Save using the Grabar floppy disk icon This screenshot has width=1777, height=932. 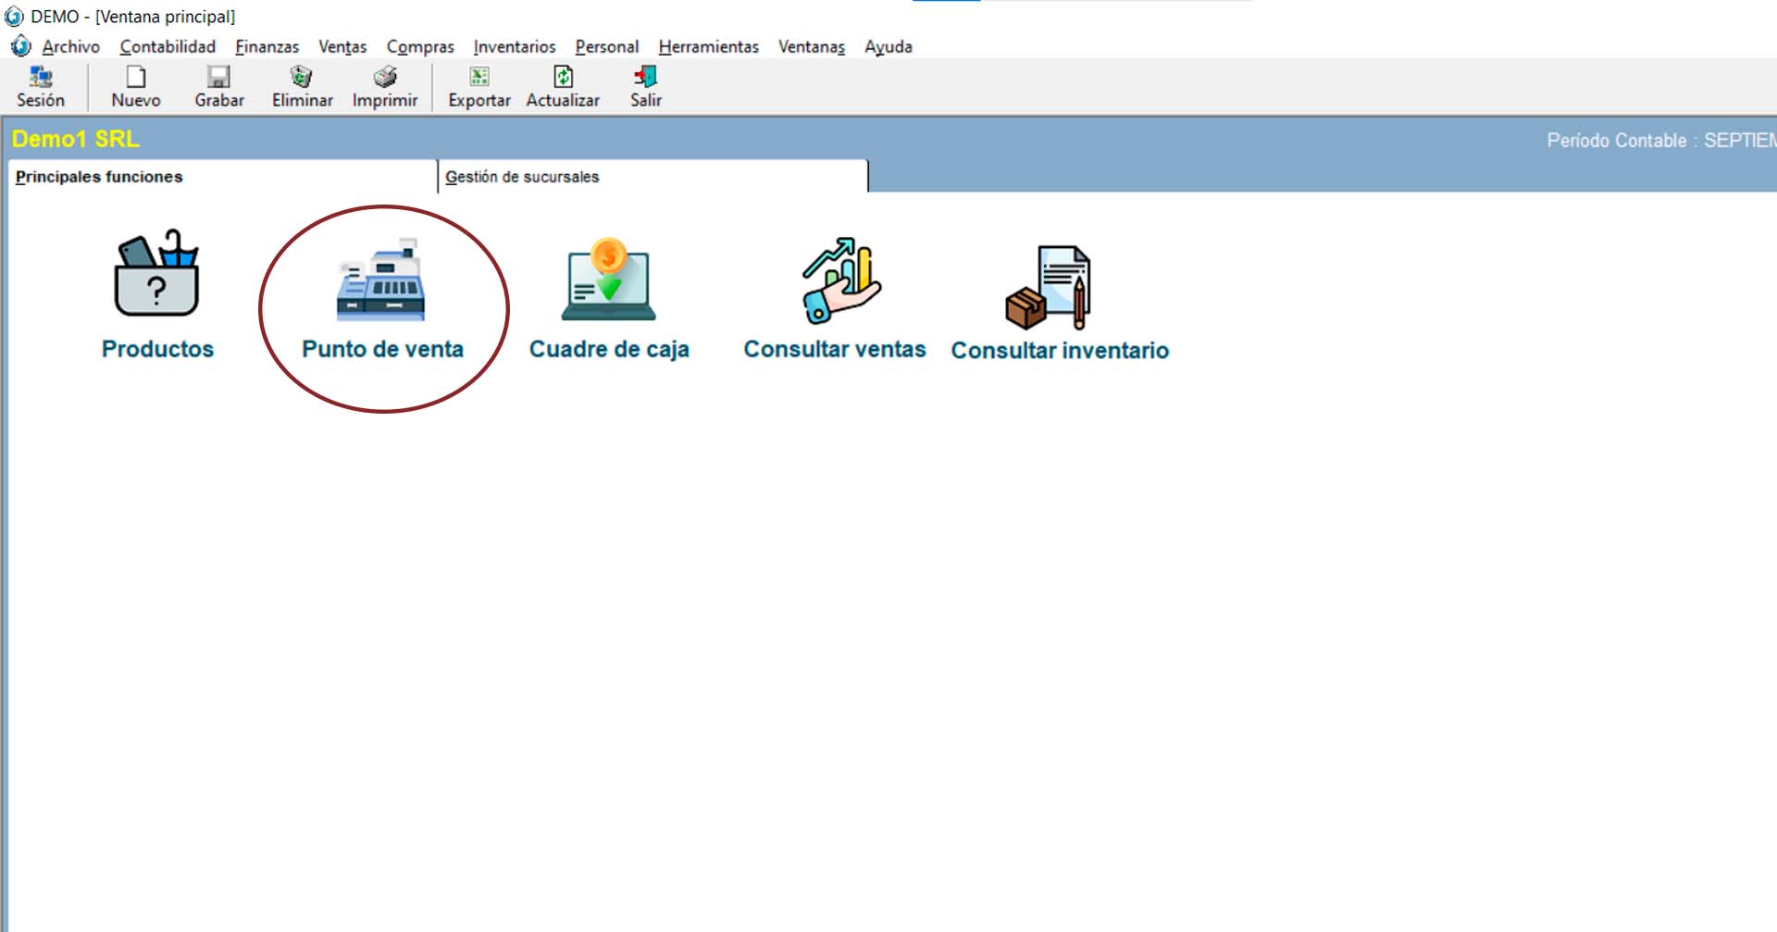click(x=218, y=78)
